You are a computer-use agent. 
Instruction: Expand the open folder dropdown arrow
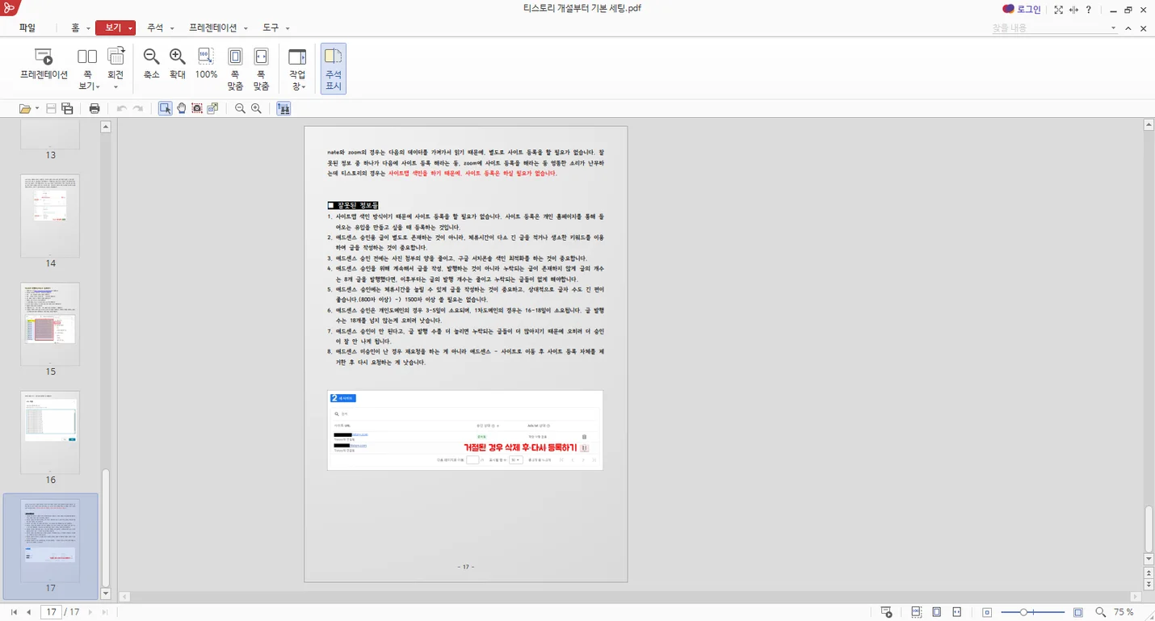pos(36,109)
